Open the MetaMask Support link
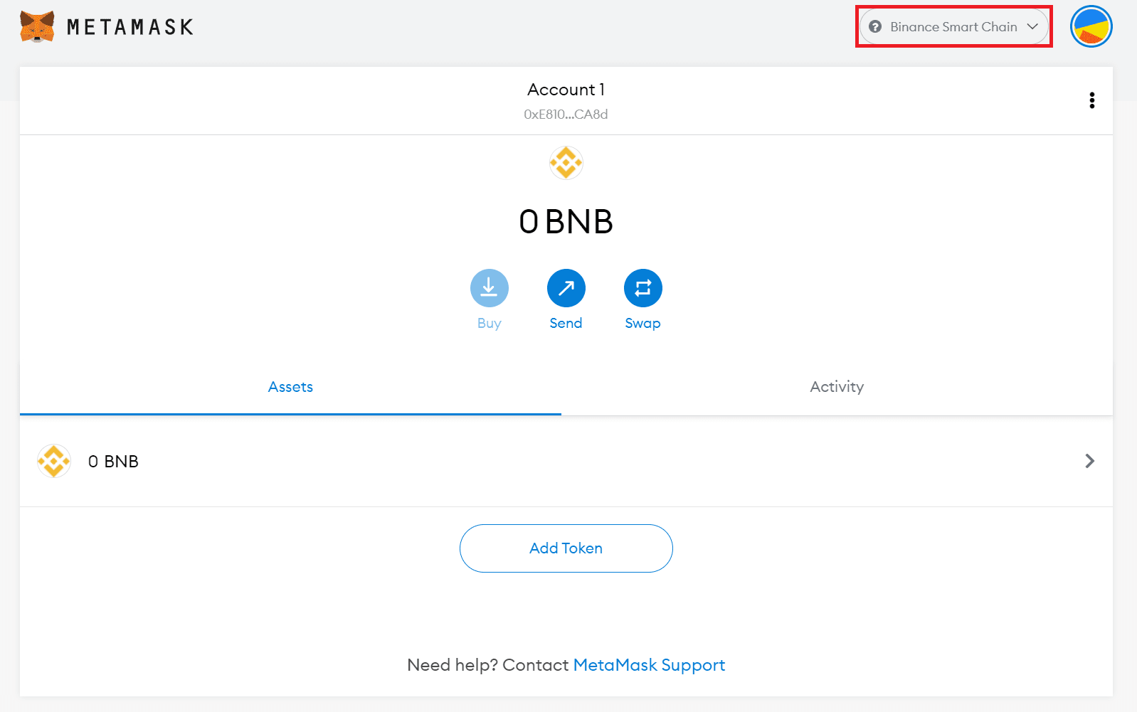Screen dimensions: 1137x712 649,665
